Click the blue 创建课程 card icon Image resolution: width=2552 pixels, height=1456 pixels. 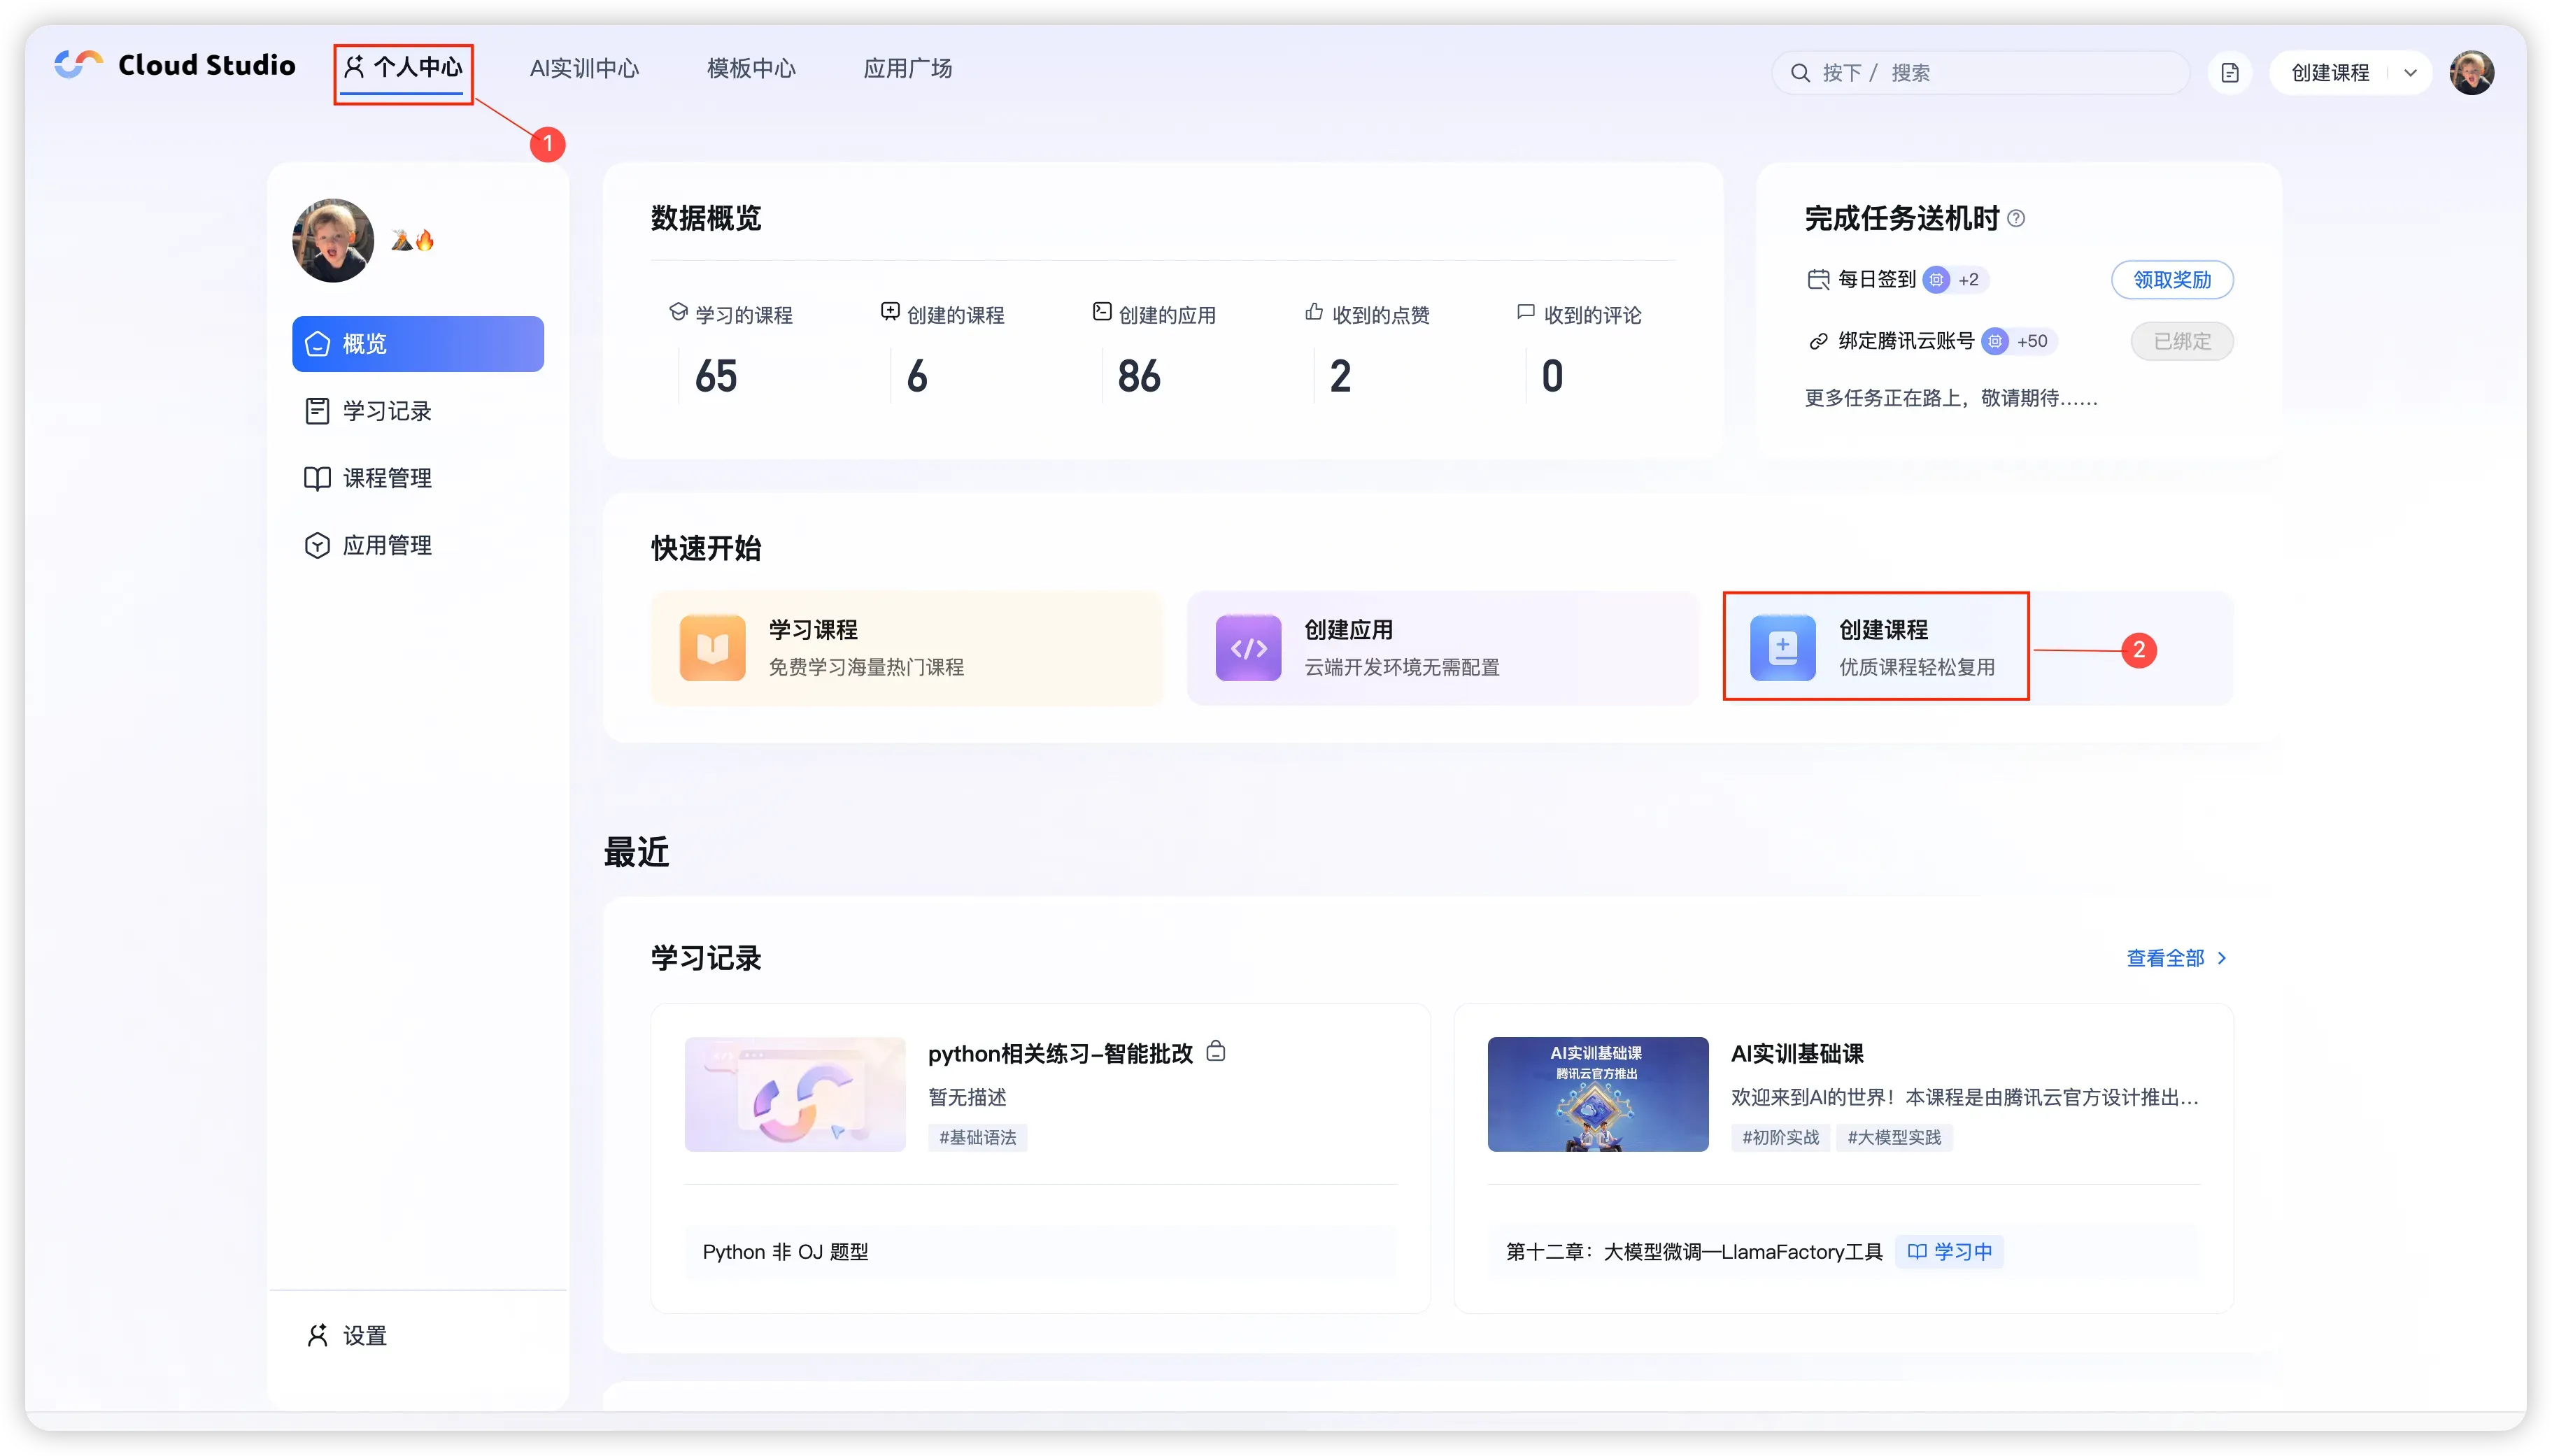coord(1782,648)
